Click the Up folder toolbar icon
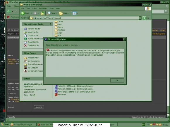The height and width of the screenshot is (127, 170). pos(42,13)
